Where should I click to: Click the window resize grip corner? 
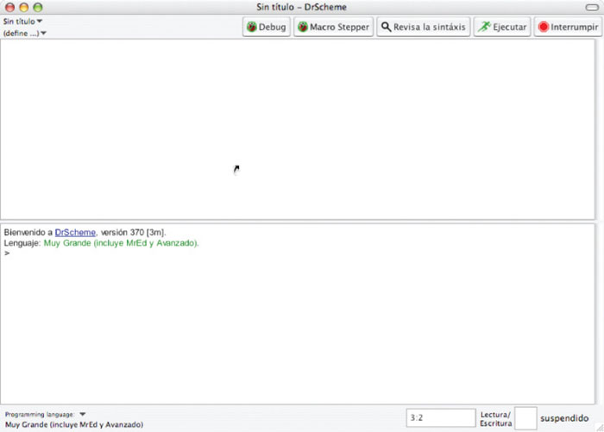pos(600,428)
